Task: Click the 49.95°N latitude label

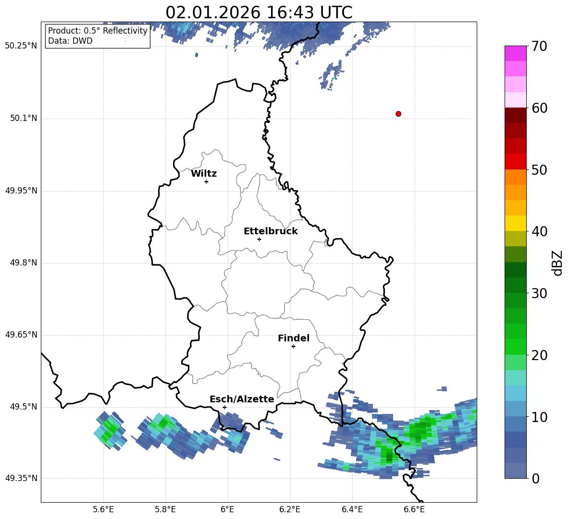Action: (21, 190)
